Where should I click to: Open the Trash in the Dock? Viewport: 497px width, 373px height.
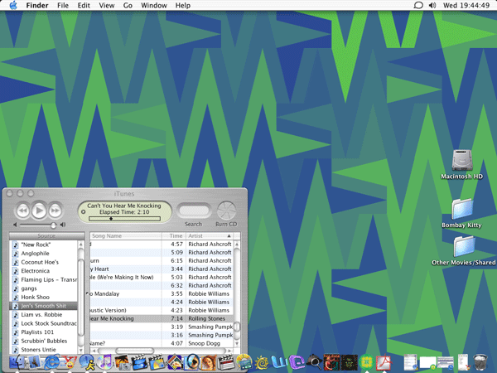[480, 362]
